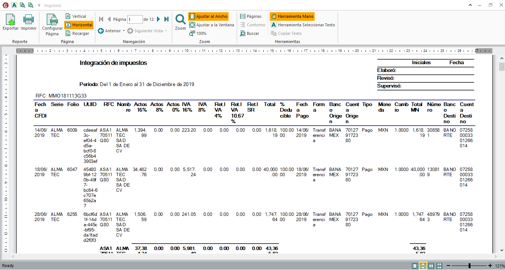Enable Ajustar a la Ventana zoom

pos(211,25)
